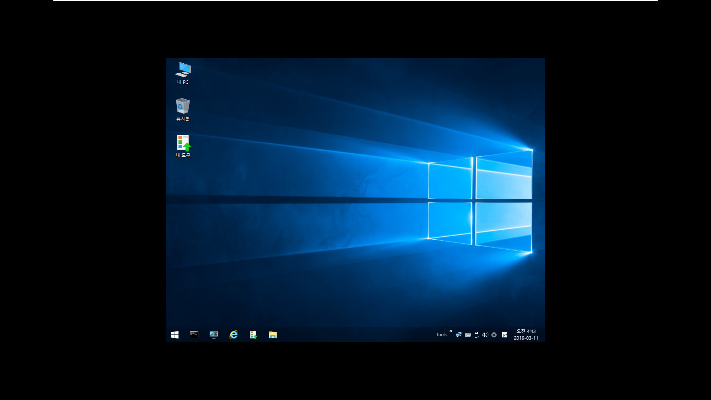Select the 내 도구 desktop shortcut
Screen dimensions: 711x400
point(183,146)
